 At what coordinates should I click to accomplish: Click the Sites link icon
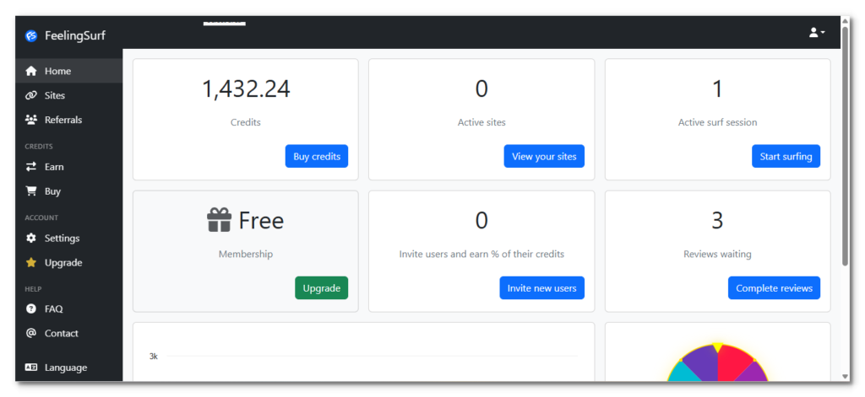point(31,95)
